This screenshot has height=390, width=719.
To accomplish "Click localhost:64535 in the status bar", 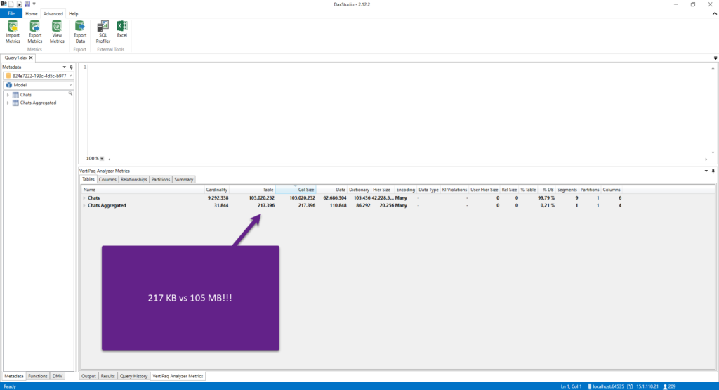I will pyautogui.click(x=608, y=386).
